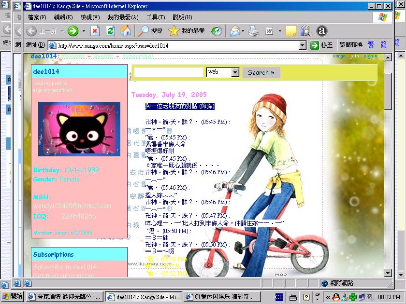Click the highlighted post title 與一位老朋友的對話 (節錄)

tap(180, 106)
